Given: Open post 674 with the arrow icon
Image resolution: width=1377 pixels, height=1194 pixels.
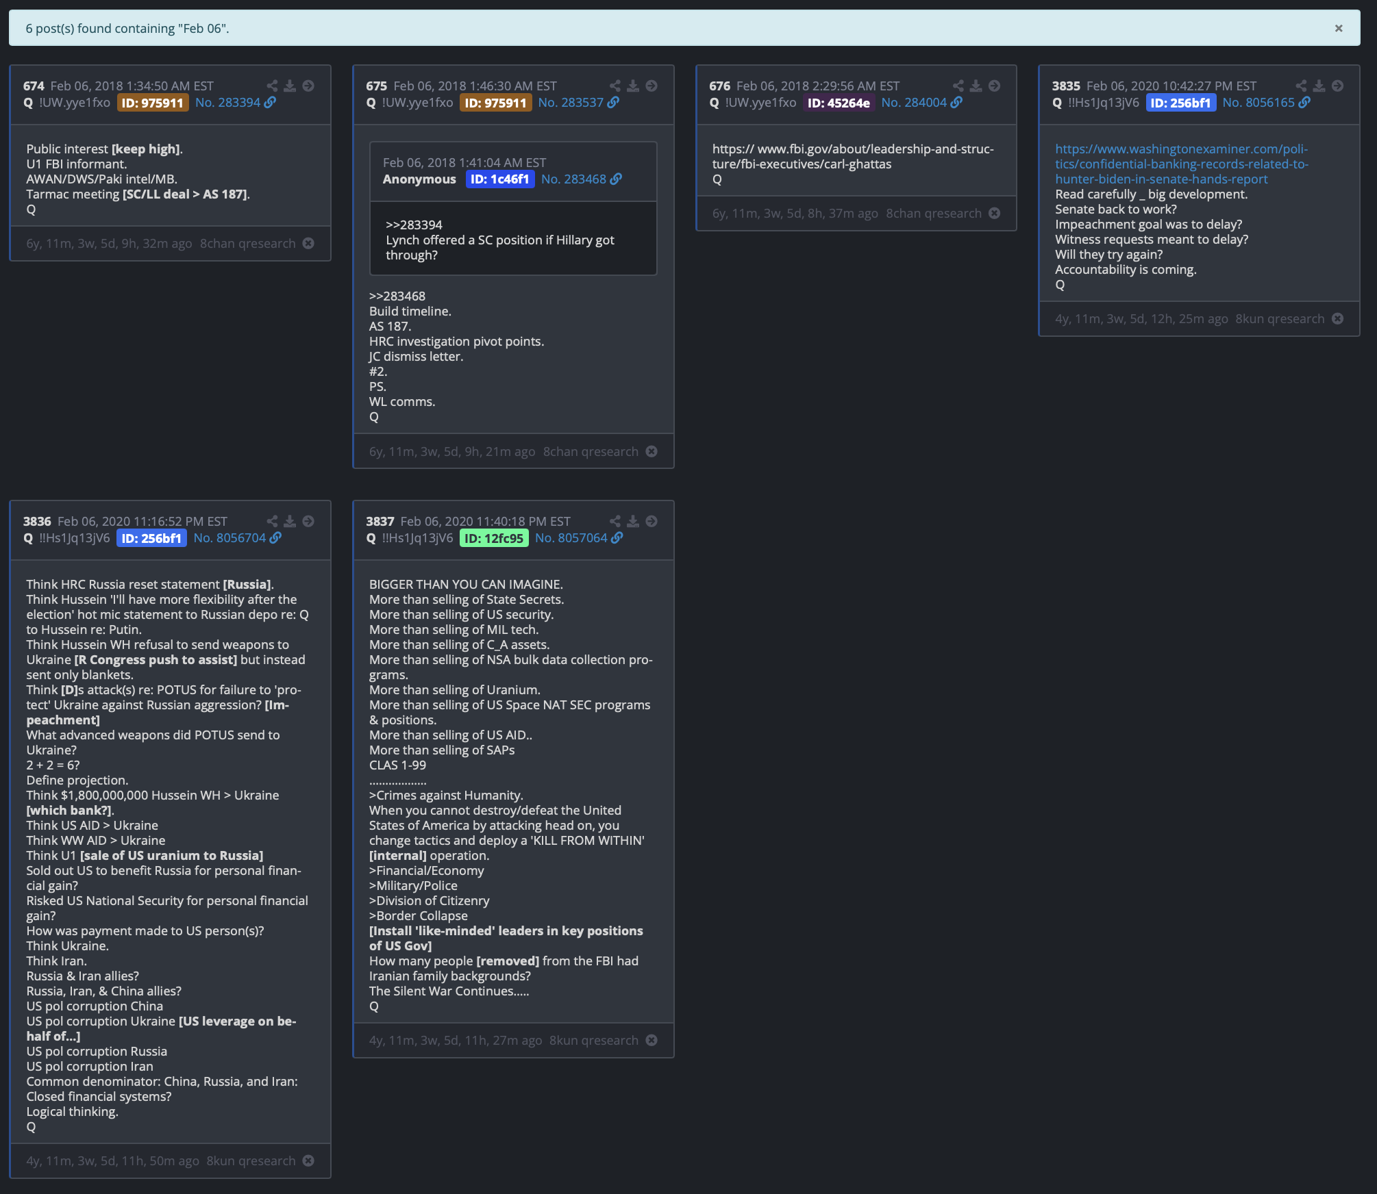Looking at the screenshot, I should pyautogui.click(x=308, y=86).
